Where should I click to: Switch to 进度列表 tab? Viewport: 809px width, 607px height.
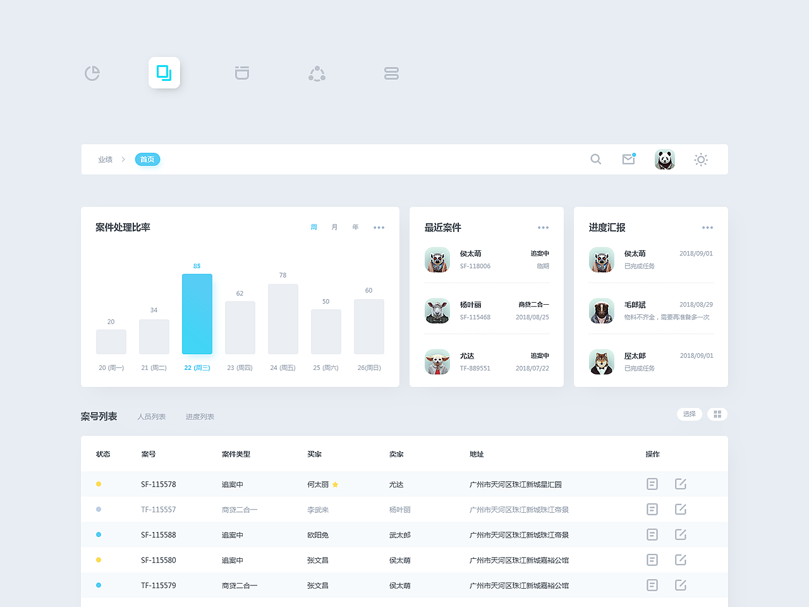point(200,417)
